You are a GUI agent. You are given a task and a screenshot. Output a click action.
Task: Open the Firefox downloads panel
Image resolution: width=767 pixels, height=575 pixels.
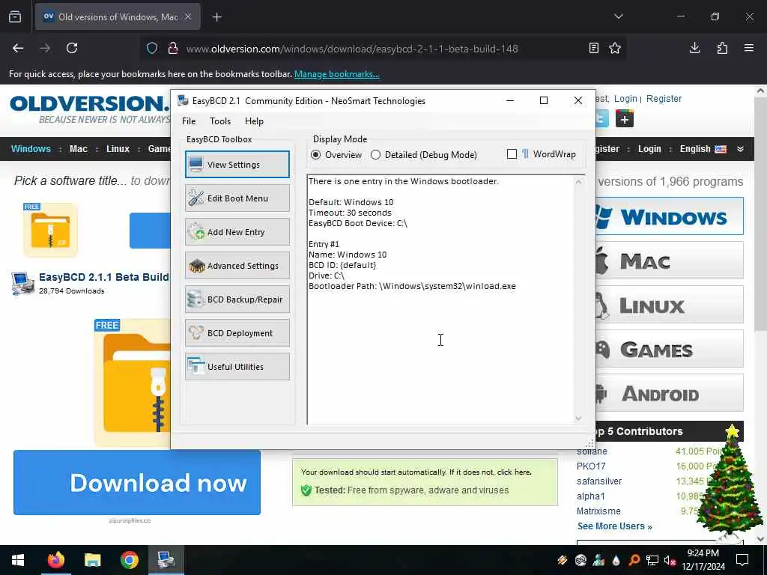coord(694,48)
